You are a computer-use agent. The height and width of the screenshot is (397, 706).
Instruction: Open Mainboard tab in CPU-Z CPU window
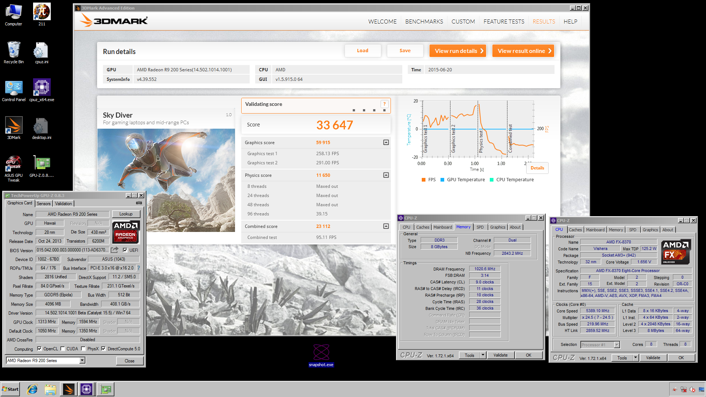(x=595, y=230)
